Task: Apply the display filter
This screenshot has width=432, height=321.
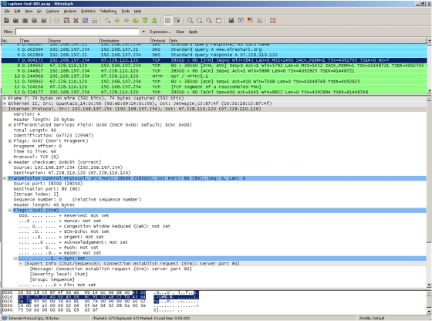Action: click(x=193, y=32)
